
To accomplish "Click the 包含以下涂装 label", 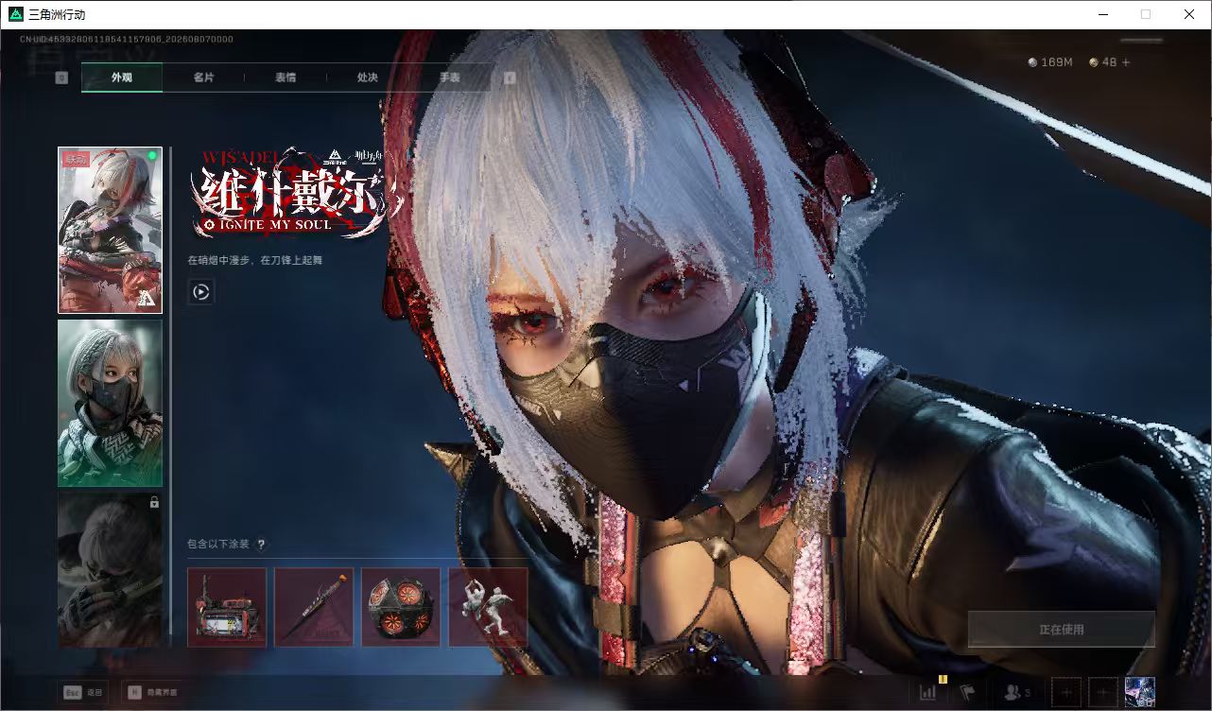I will (x=218, y=544).
